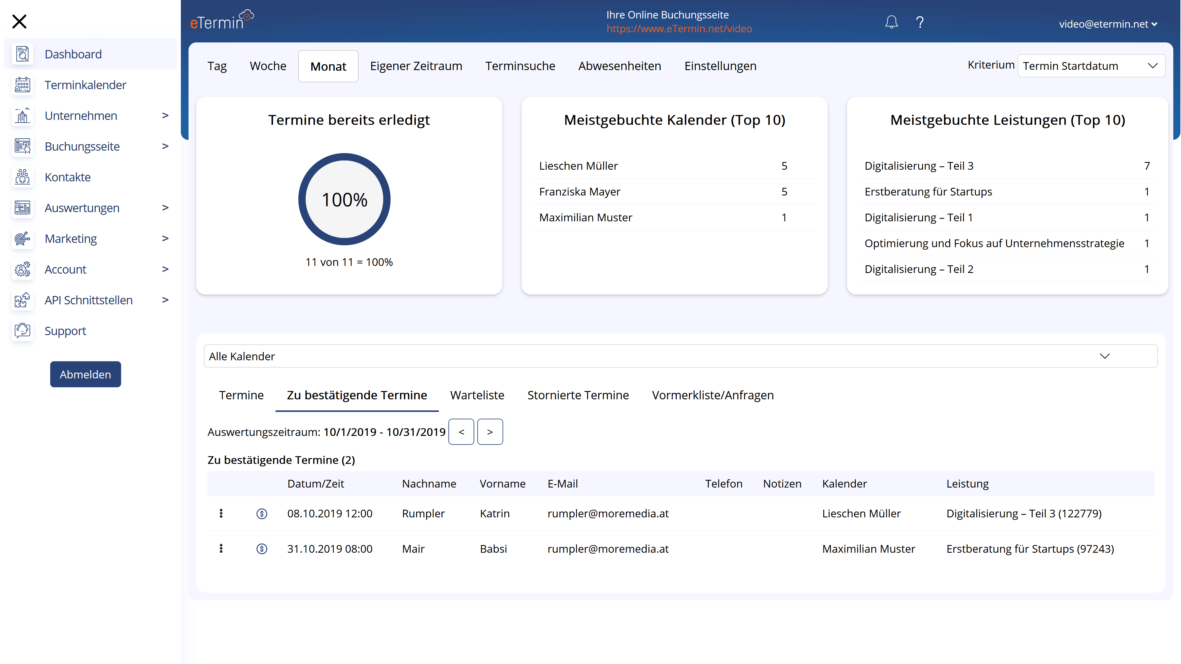
Task: Open row menu for Rumpler appointment
Action: 221,513
